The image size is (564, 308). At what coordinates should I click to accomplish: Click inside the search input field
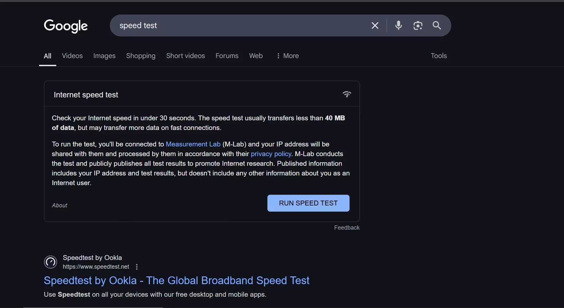pos(226,25)
